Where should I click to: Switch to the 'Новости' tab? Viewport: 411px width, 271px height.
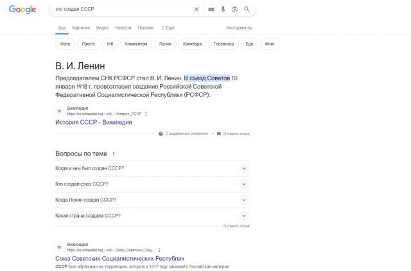pyautogui.click(x=123, y=28)
